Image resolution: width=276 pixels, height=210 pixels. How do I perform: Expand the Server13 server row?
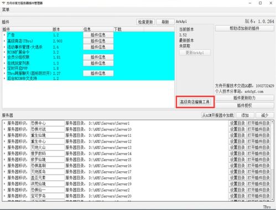click(x=4, y=147)
